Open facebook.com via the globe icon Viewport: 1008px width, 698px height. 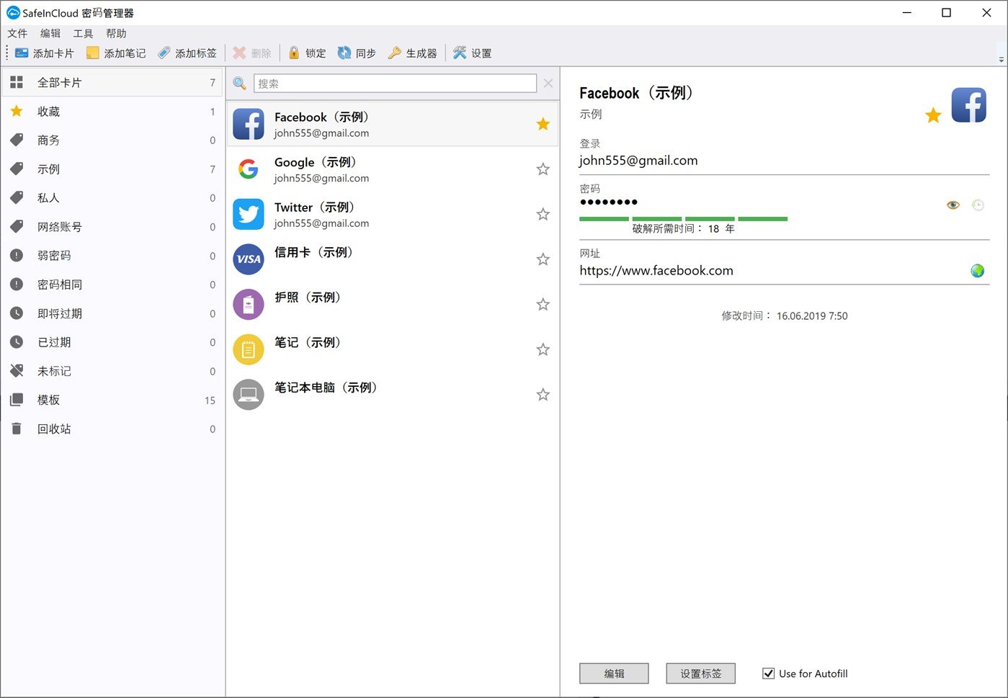977,271
